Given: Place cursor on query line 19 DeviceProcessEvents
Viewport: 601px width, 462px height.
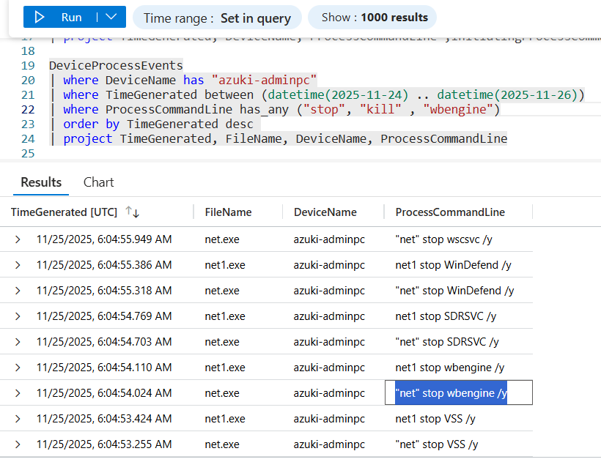Looking at the screenshot, I should [116, 66].
